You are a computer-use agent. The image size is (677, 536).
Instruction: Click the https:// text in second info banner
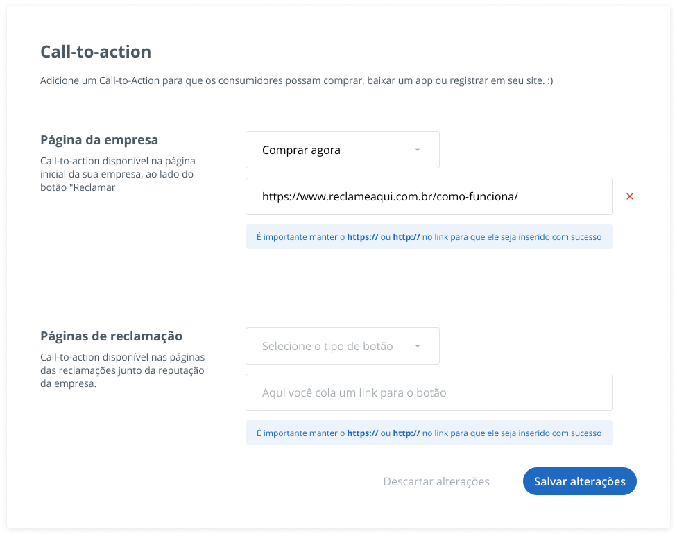pos(363,433)
